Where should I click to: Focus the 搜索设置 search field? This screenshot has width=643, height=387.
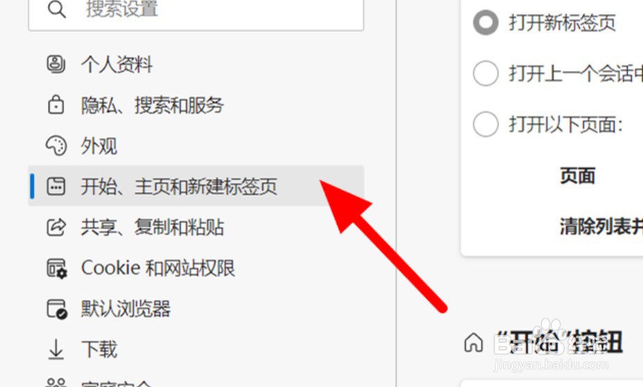(x=196, y=12)
